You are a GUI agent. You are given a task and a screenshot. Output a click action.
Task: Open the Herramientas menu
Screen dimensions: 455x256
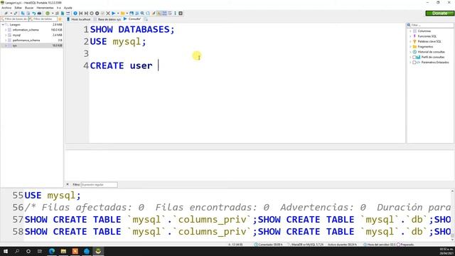tap(45, 8)
